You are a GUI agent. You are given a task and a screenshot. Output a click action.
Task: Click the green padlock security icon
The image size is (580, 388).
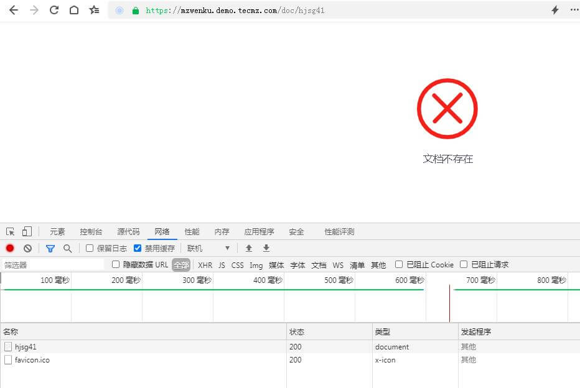click(x=136, y=11)
